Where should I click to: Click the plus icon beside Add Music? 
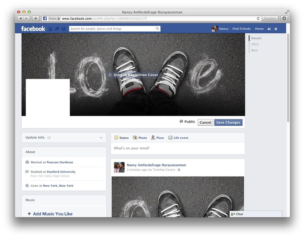pyautogui.click(x=29, y=214)
